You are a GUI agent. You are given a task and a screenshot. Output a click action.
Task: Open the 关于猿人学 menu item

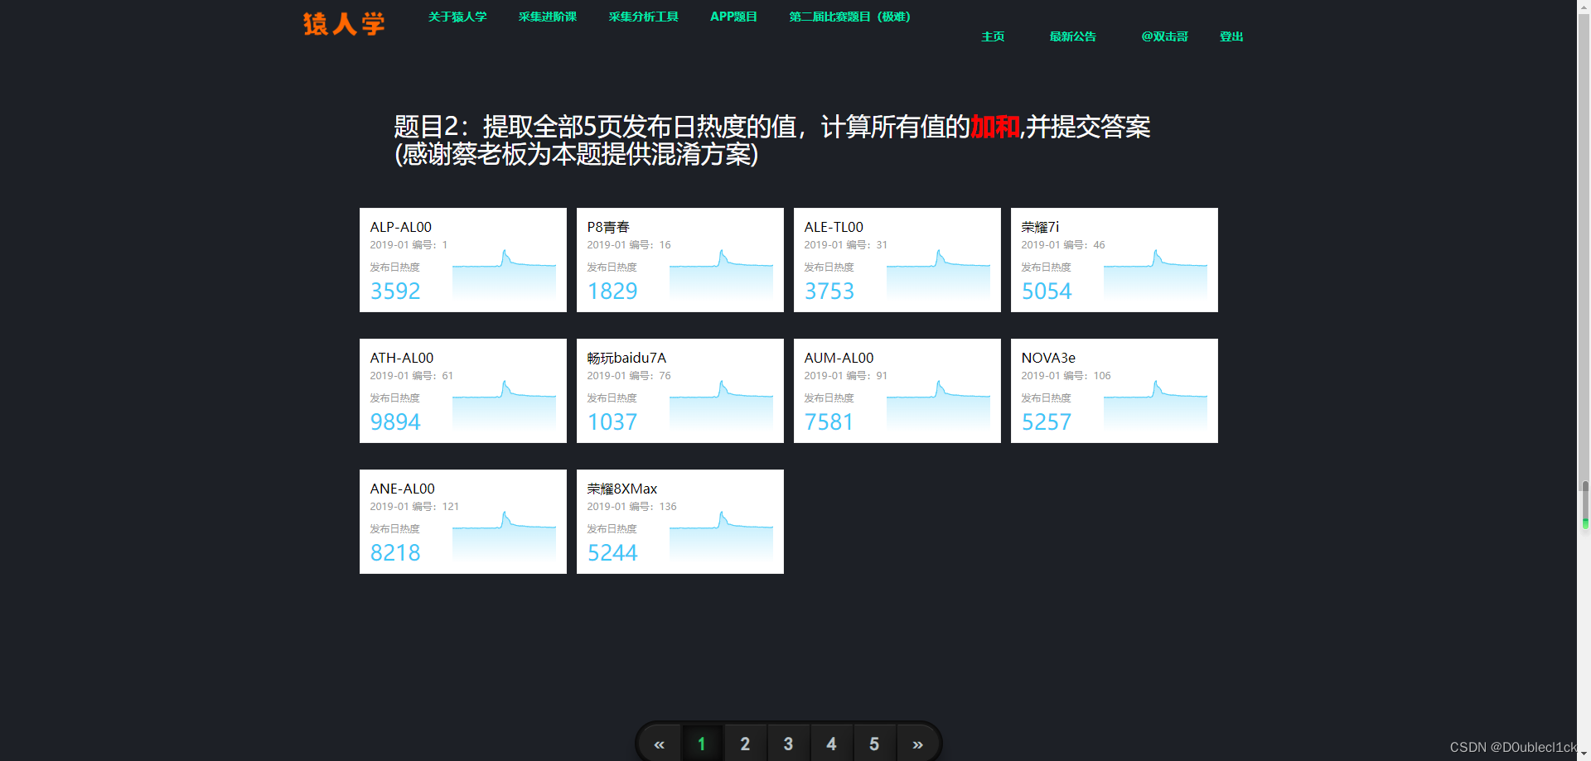[457, 17]
